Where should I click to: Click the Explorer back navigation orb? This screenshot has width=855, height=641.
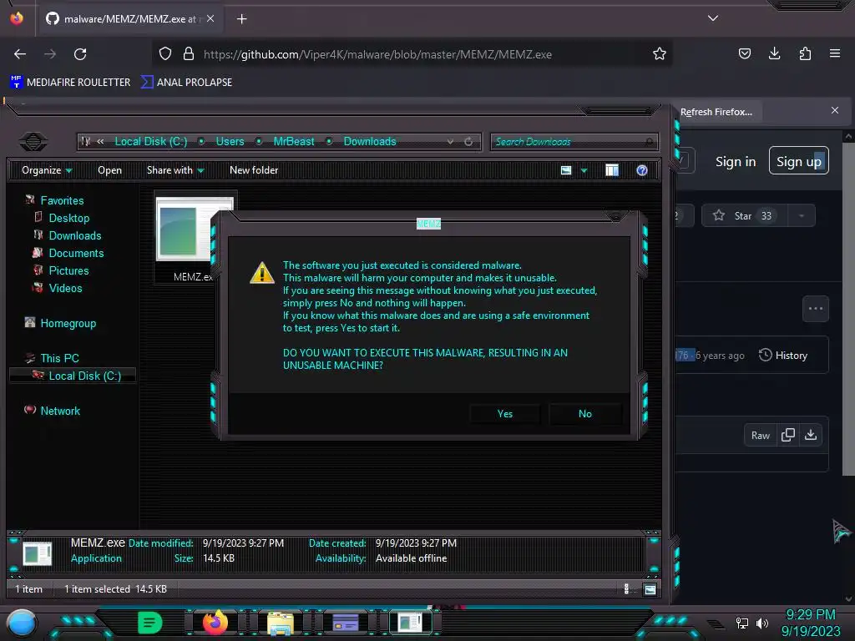pos(33,142)
